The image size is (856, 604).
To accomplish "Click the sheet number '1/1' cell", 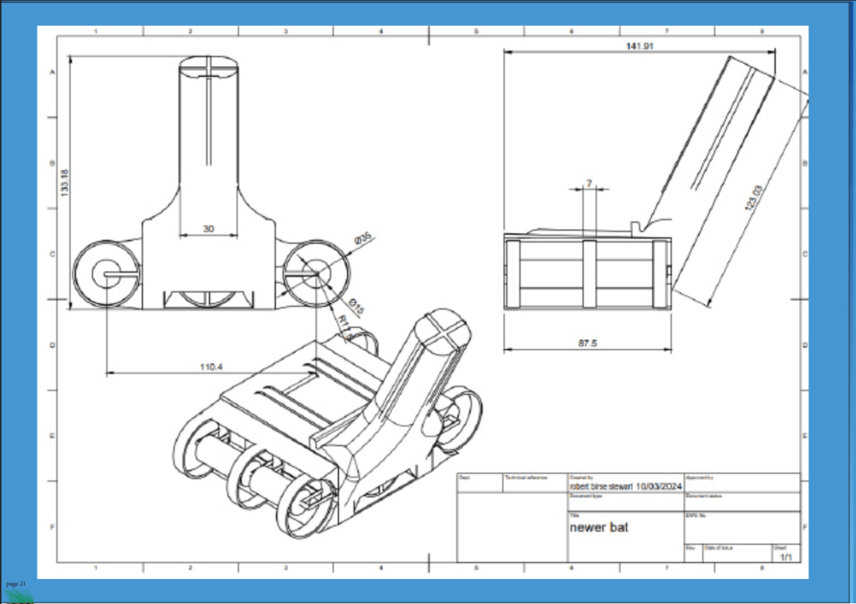I will (x=786, y=556).
